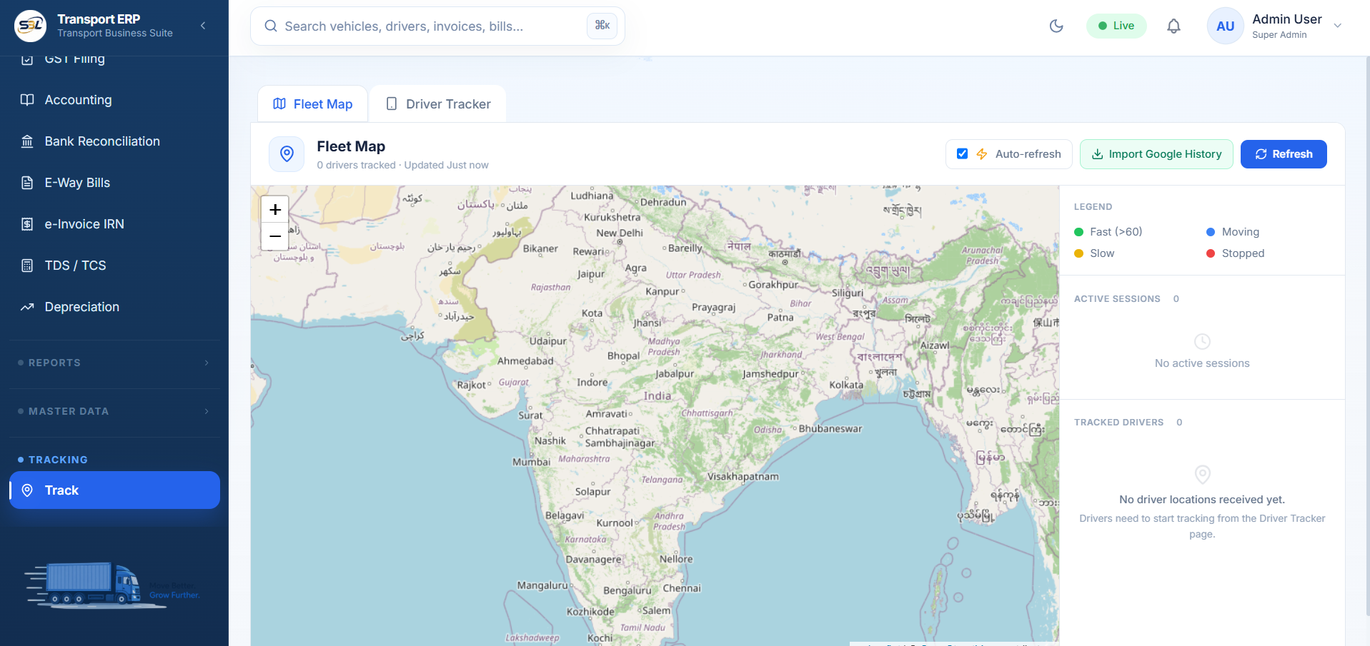This screenshot has width=1370, height=646.
Task: Click the Bank Reconciliation building icon
Action: (27, 141)
